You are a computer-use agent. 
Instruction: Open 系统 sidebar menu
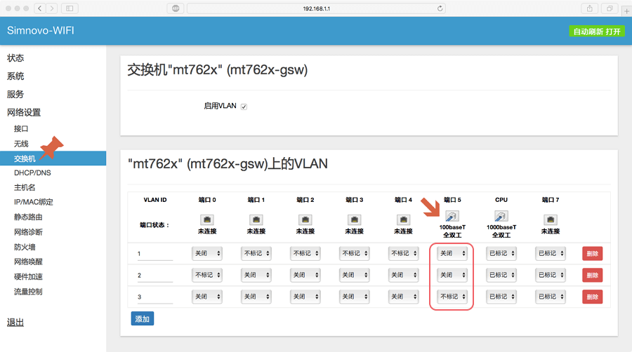(x=15, y=76)
